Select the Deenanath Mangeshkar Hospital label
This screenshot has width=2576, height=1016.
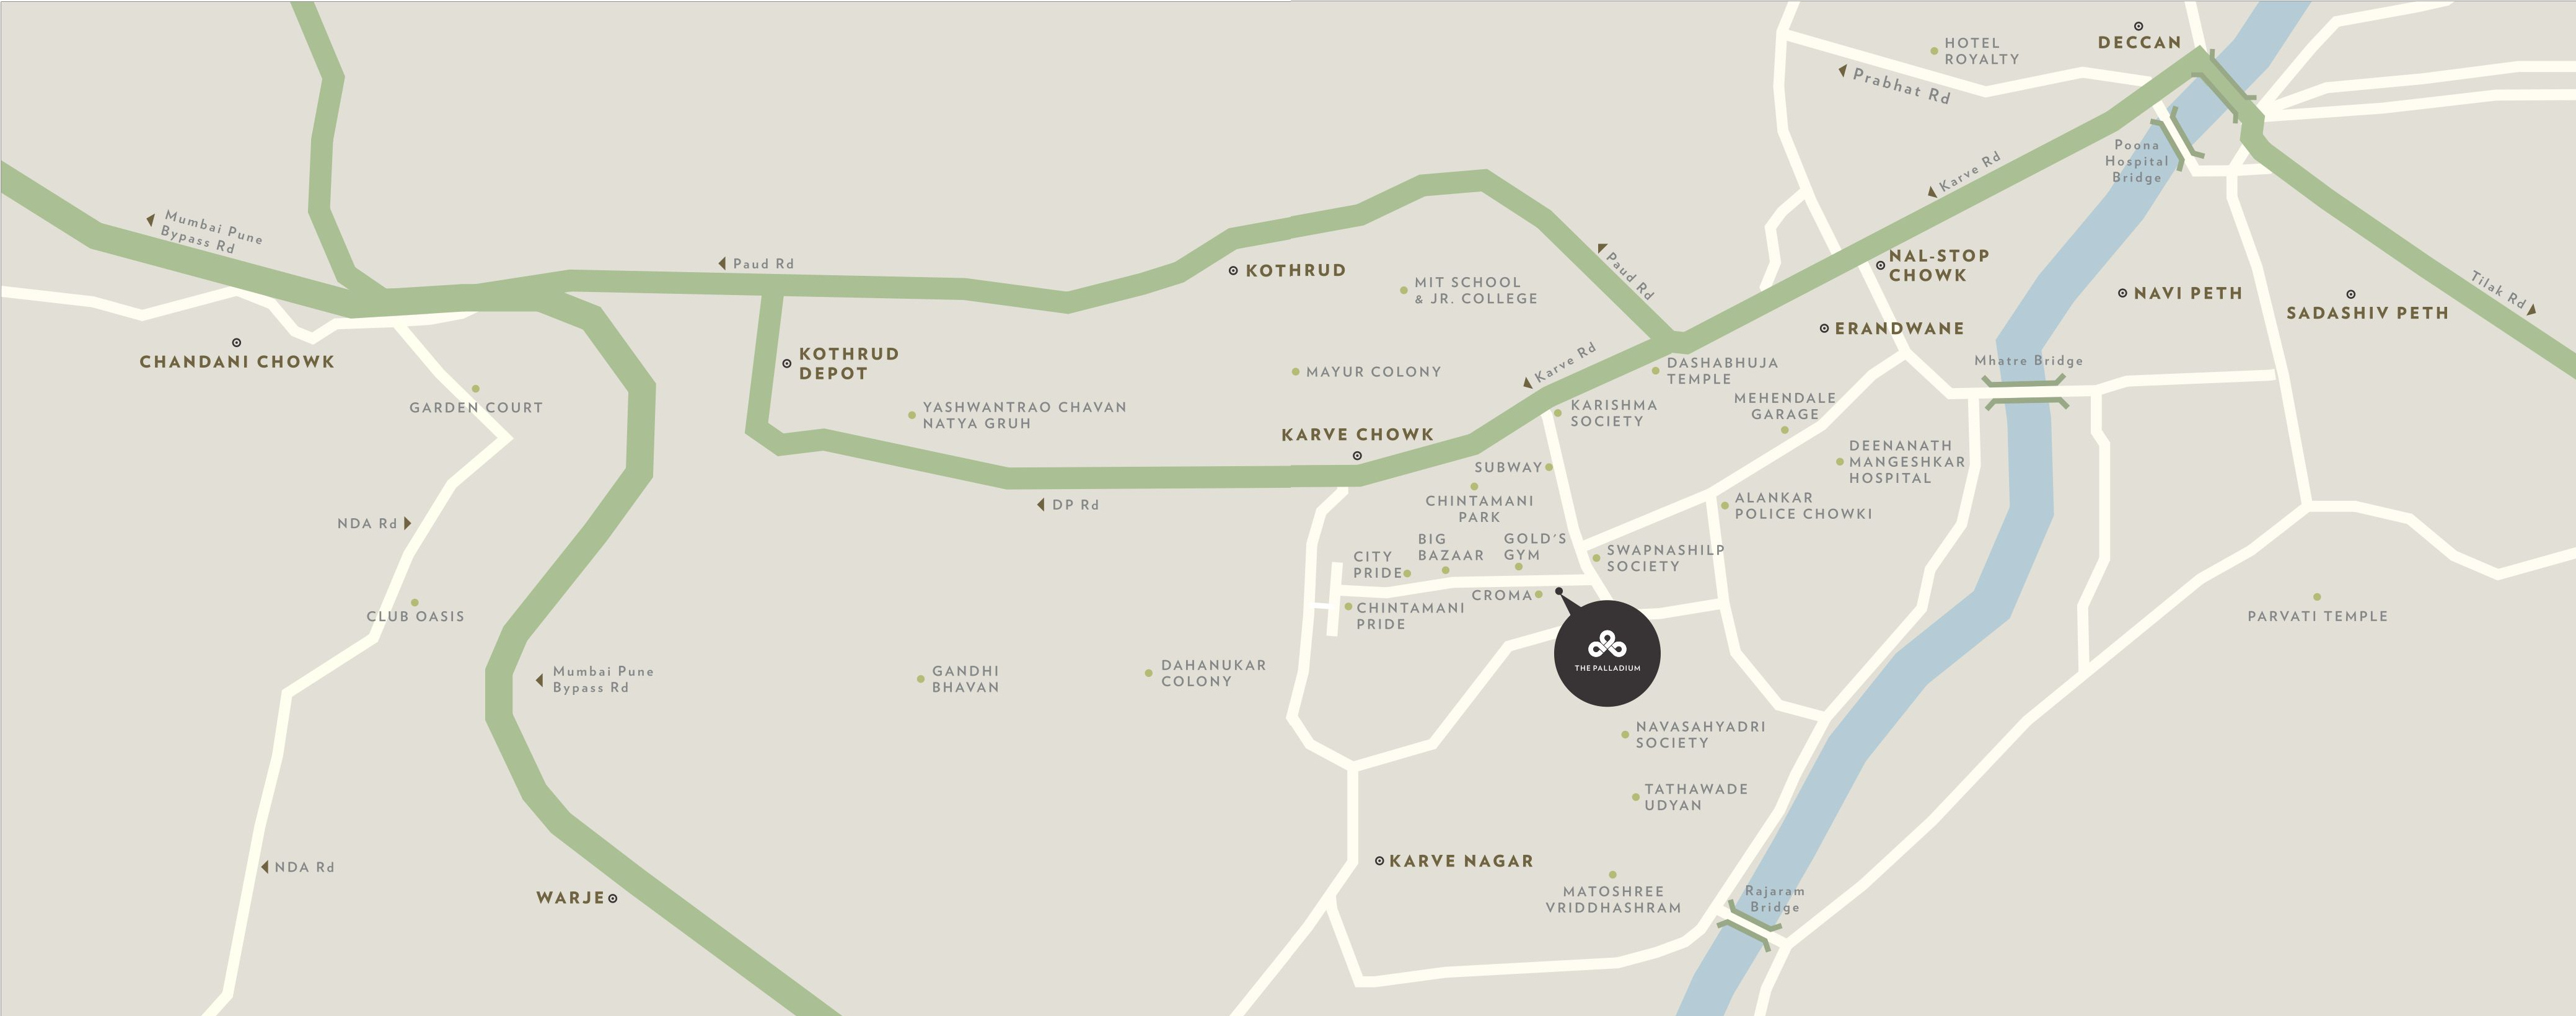click(1907, 462)
